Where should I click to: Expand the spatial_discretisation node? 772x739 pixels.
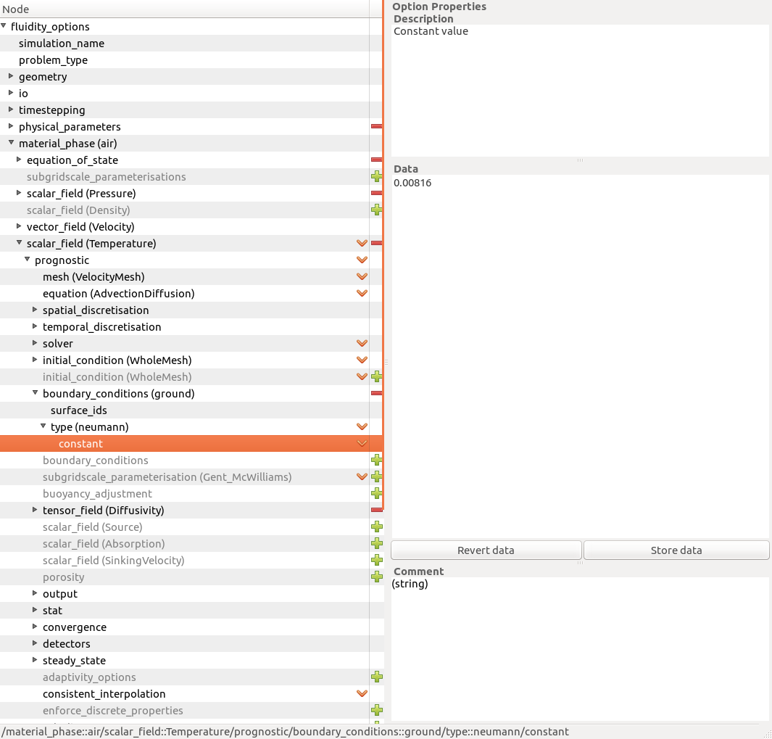pos(35,310)
